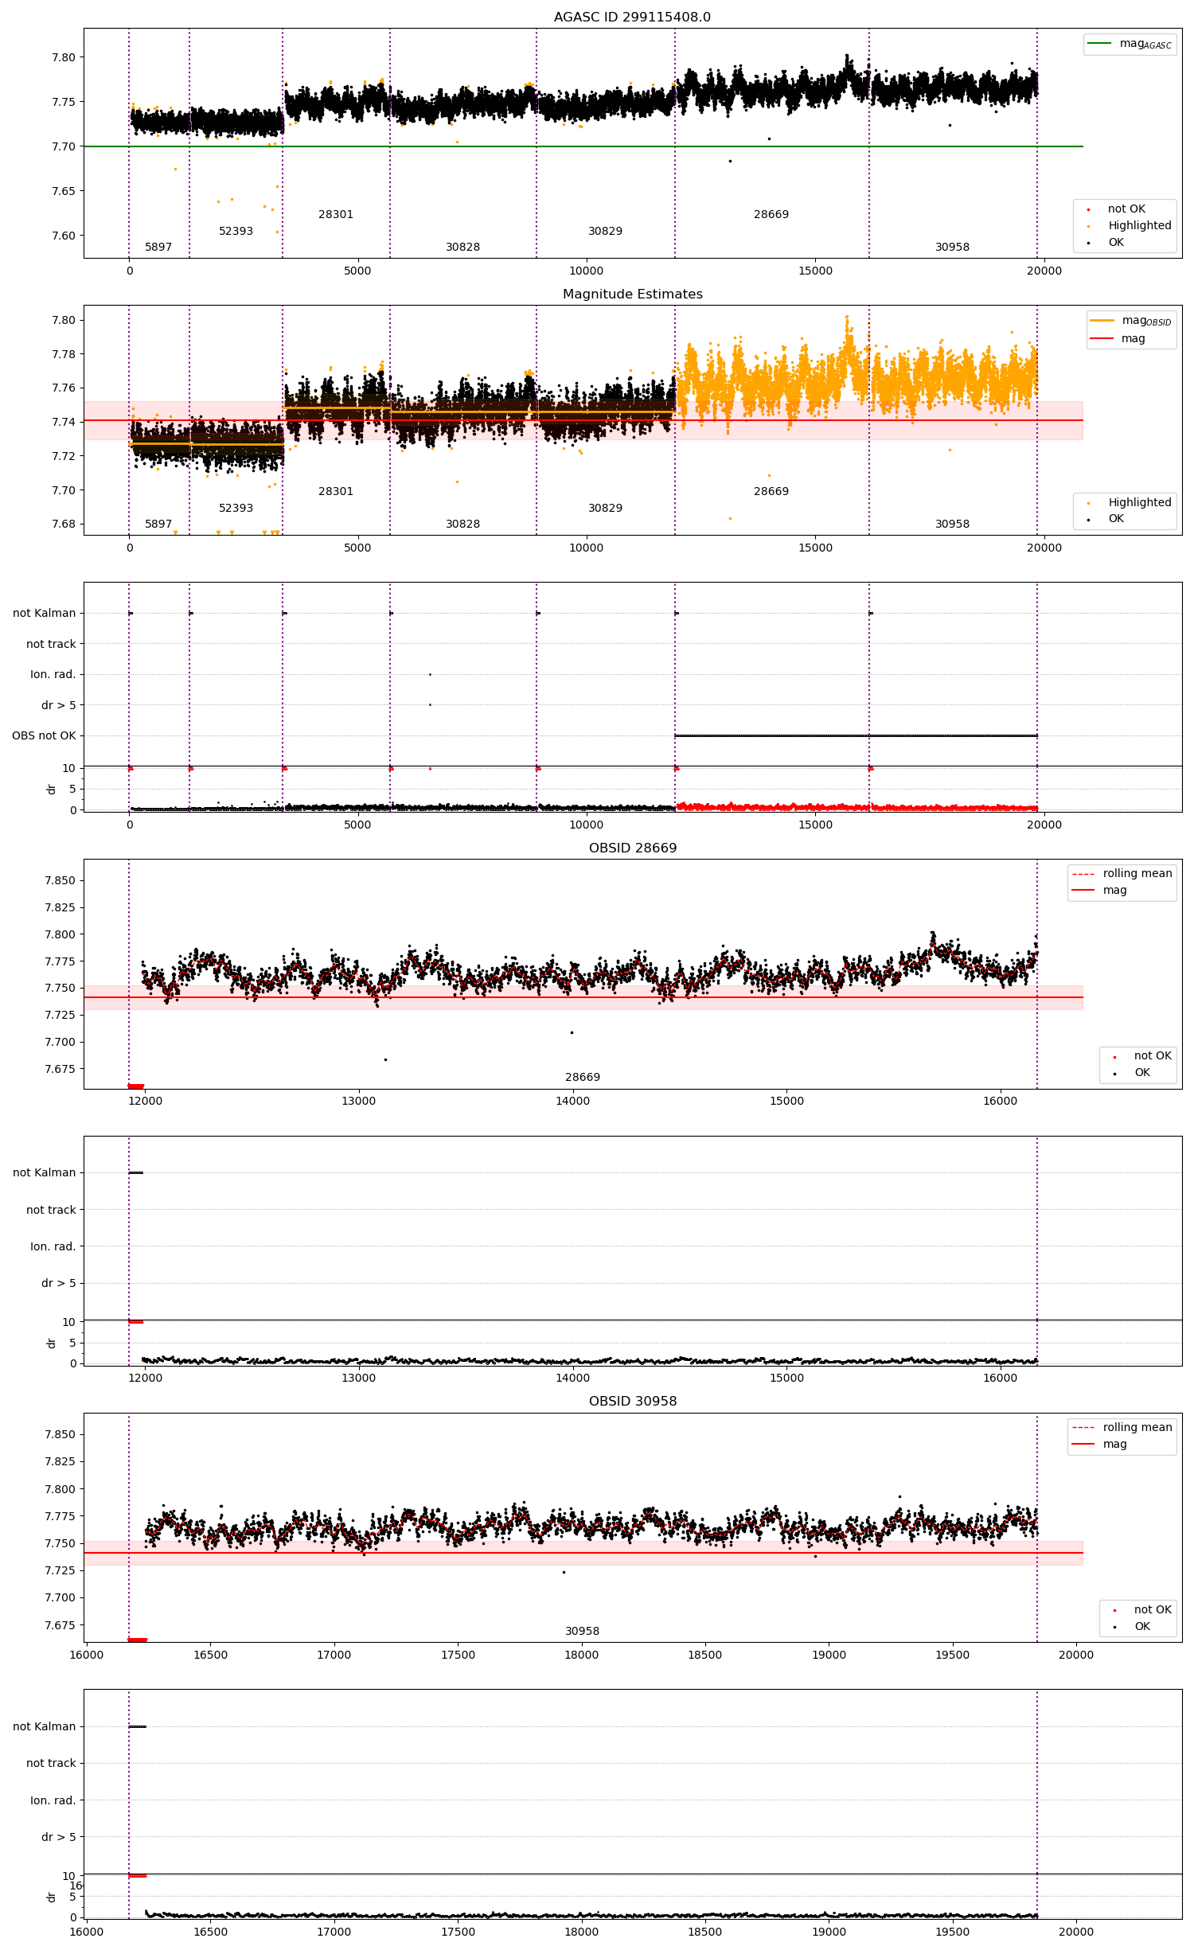Click the "Magnitude Estimates" plot title
This screenshot has height=1950, width=1194.
(x=632, y=294)
